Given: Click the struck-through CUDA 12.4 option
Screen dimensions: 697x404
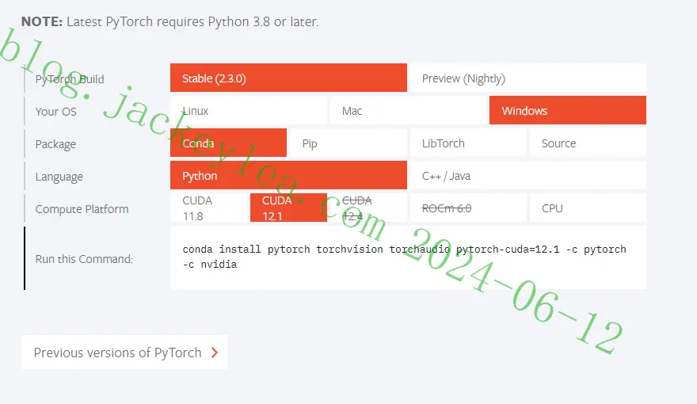Looking at the screenshot, I should tap(368, 208).
